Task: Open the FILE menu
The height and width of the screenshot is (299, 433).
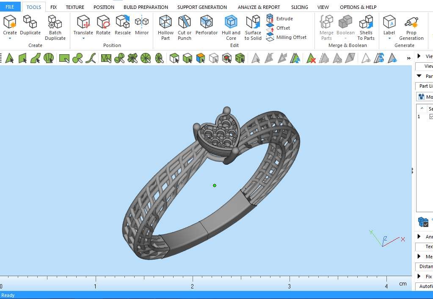Action: tap(10, 7)
